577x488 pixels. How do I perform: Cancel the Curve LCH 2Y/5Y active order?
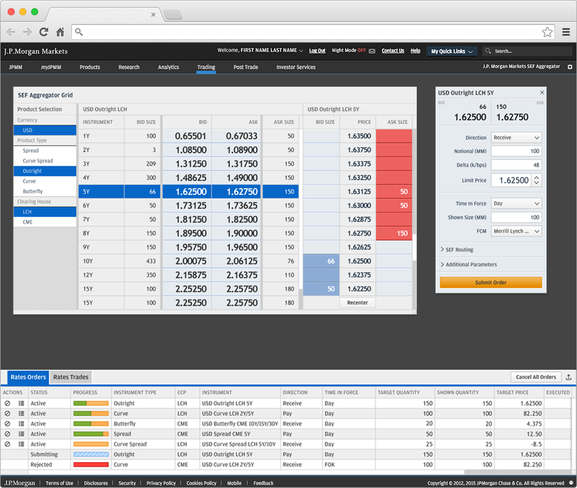pos(7,413)
